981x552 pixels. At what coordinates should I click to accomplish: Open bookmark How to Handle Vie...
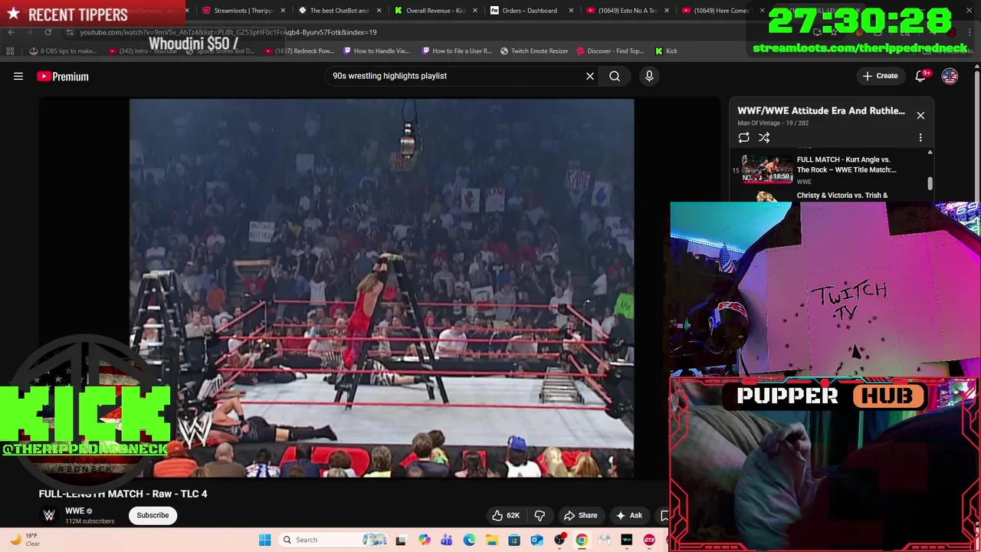pos(377,51)
